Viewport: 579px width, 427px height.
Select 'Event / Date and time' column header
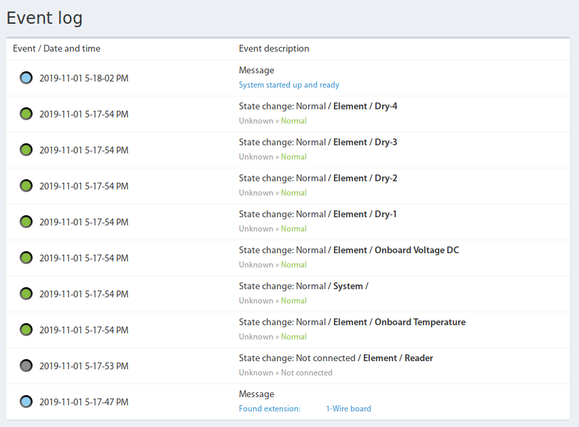coord(56,48)
